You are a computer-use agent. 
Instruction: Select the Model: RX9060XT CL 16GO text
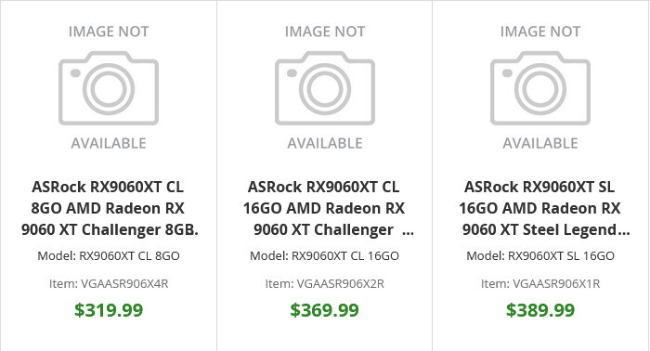325,255
